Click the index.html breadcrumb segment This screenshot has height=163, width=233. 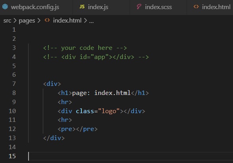[67, 21]
